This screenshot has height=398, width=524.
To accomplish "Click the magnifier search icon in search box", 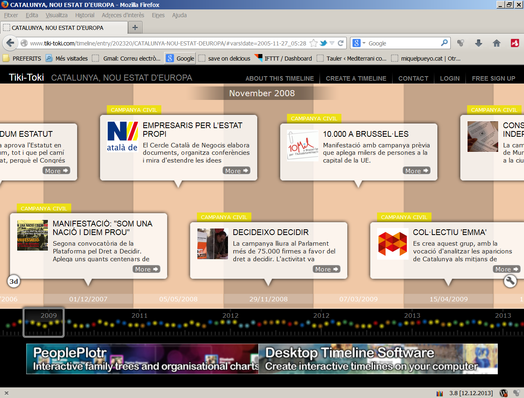I will pos(444,43).
